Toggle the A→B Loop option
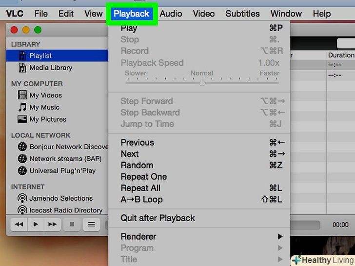This screenshot has height=266, width=355. coord(199,200)
